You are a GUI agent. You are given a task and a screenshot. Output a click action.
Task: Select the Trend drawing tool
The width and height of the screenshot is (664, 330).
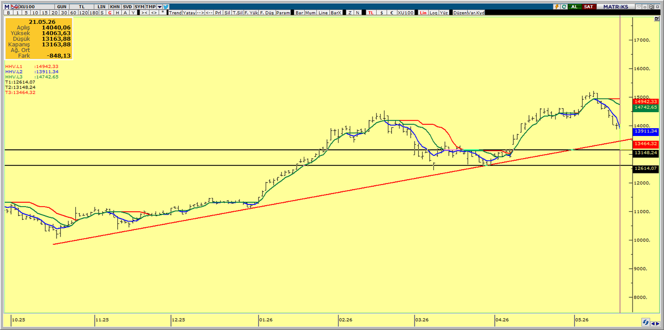pyautogui.click(x=175, y=13)
